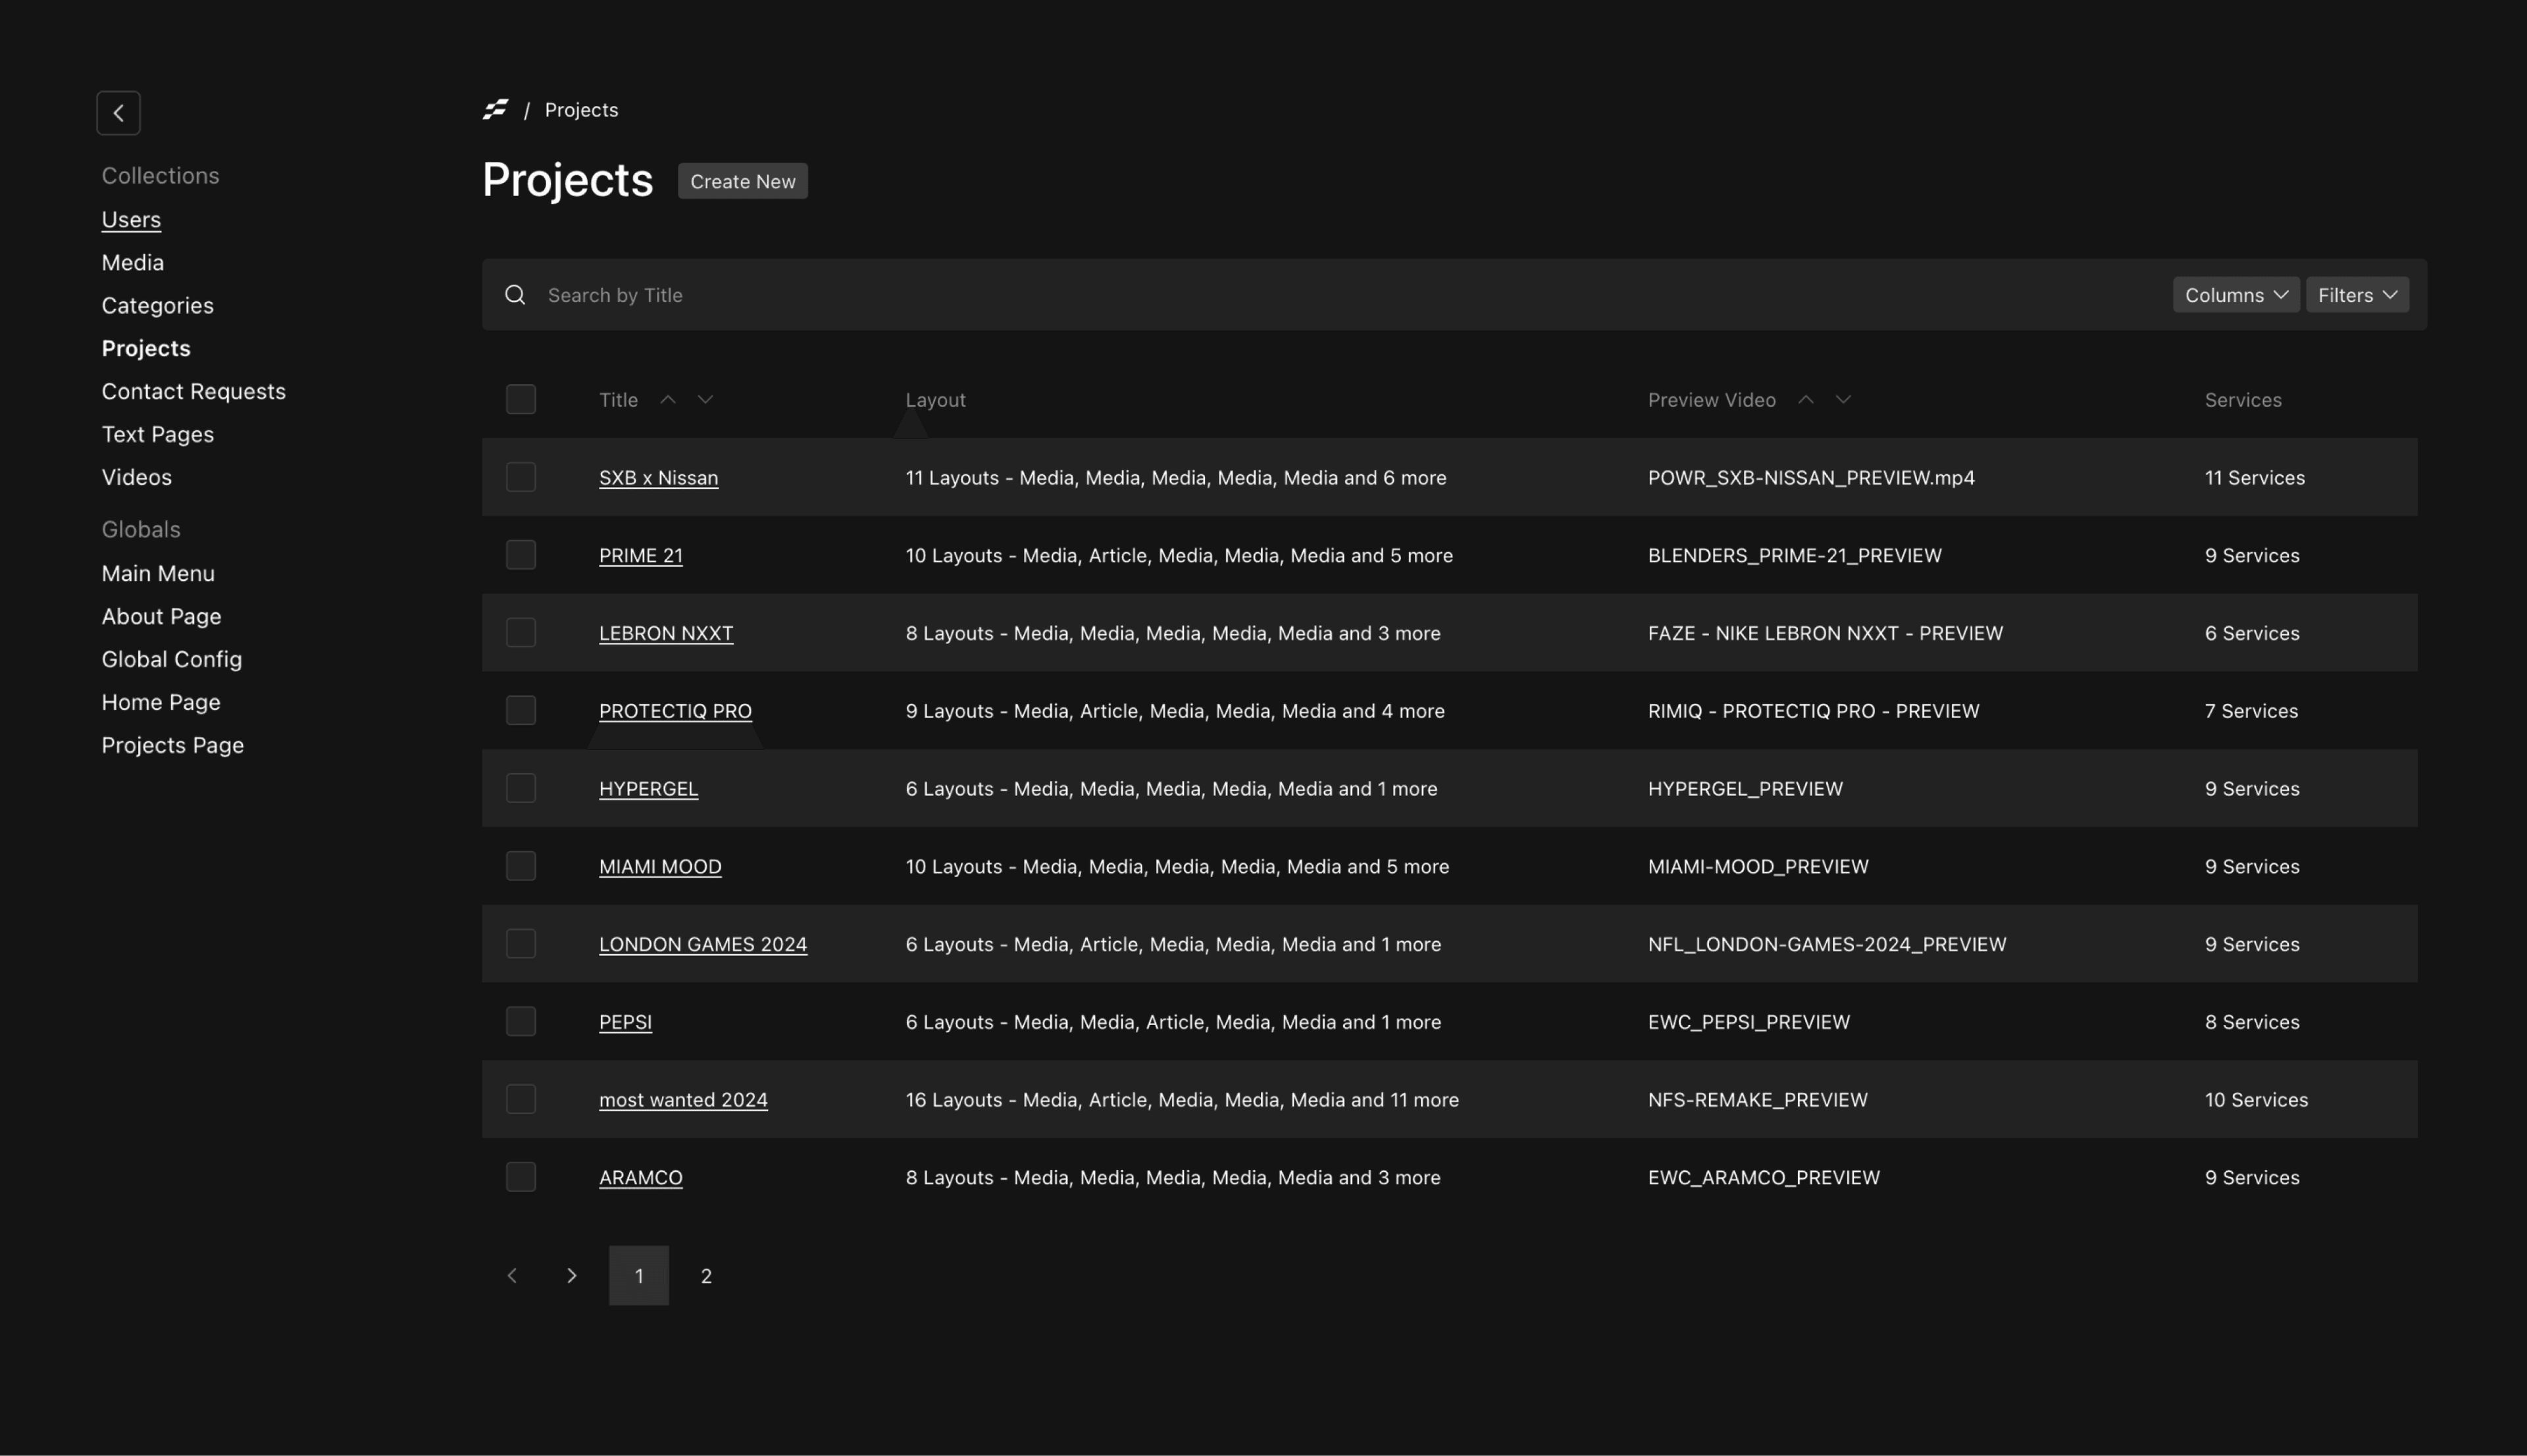Open the PROTECTIQ PRO project
The image size is (2527, 1456).
point(676,711)
